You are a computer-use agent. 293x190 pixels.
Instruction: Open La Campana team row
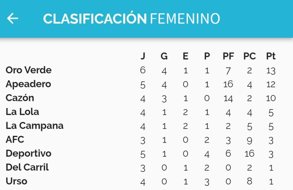pyautogui.click(x=34, y=125)
